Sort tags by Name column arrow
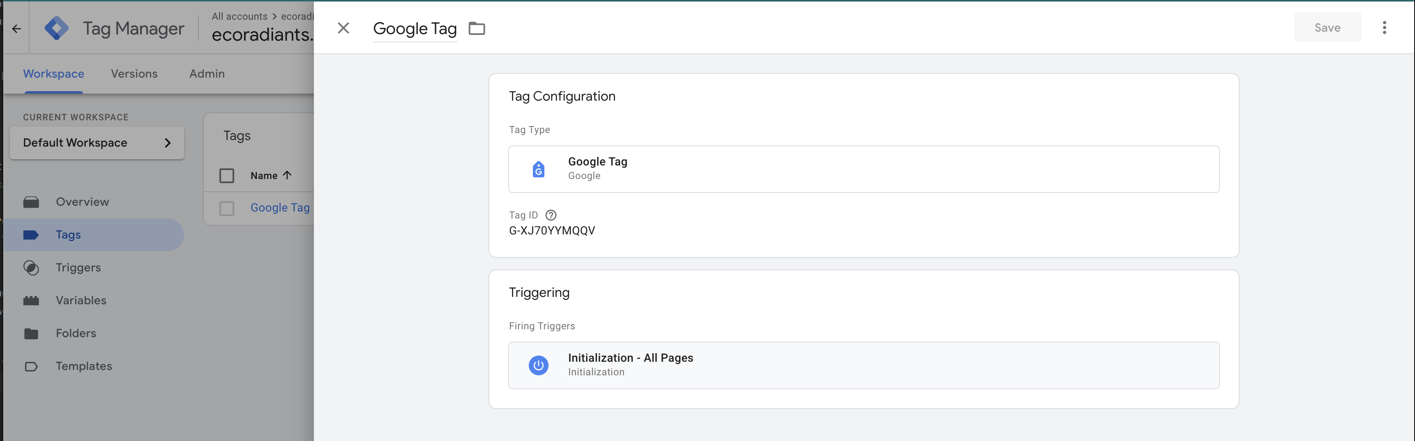Image resolution: width=1415 pixels, height=441 pixels. pyautogui.click(x=287, y=175)
